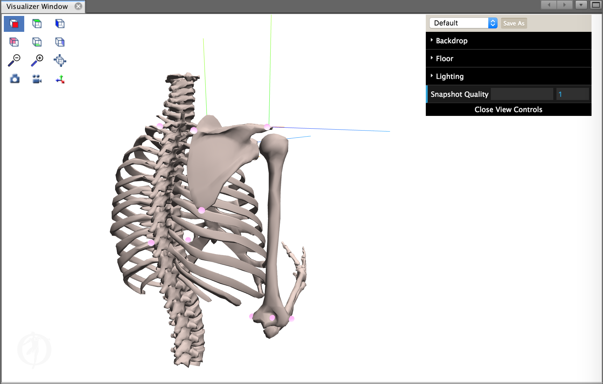Screen dimensions: 603x384
Task: Expand the Lighting section
Action: (x=449, y=76)
